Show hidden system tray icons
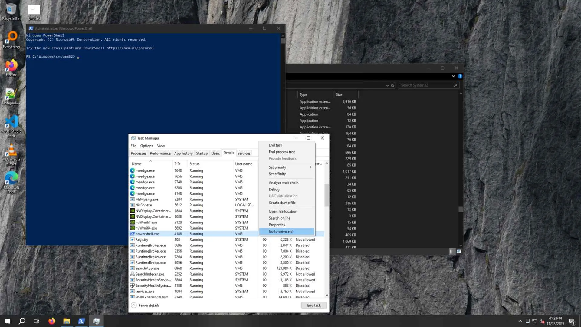581x327 pixels. pyautogui.click(x=520, y=321)
